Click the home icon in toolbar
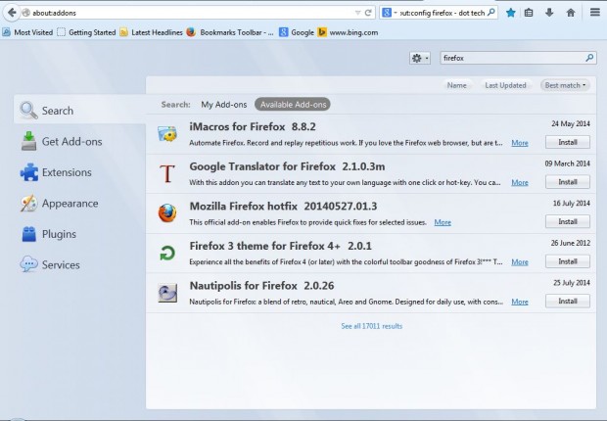This screenshot has width=607, height=421. 570,13
